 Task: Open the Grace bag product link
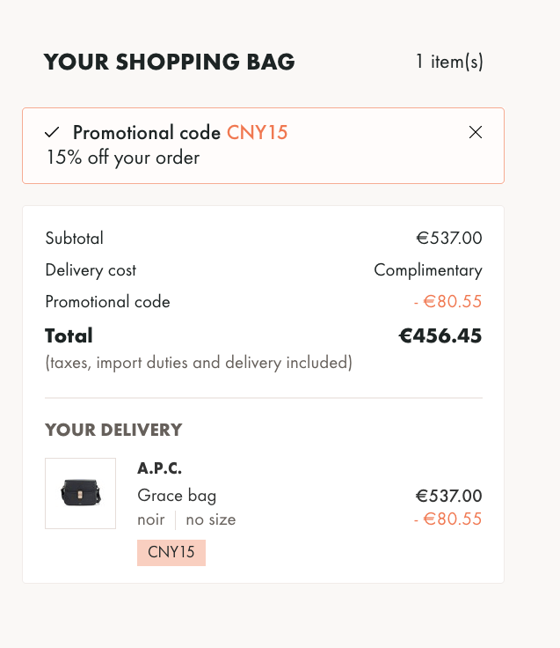(x=177, y=496)
